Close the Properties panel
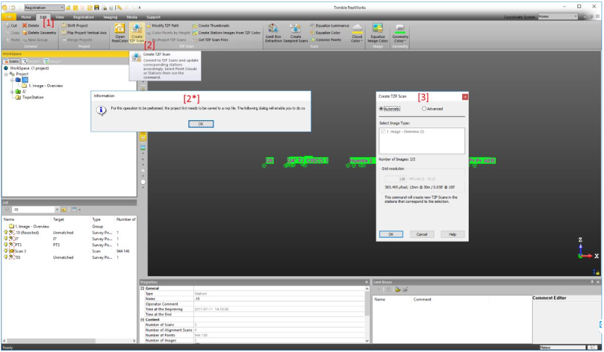 (x=367, y=282)
